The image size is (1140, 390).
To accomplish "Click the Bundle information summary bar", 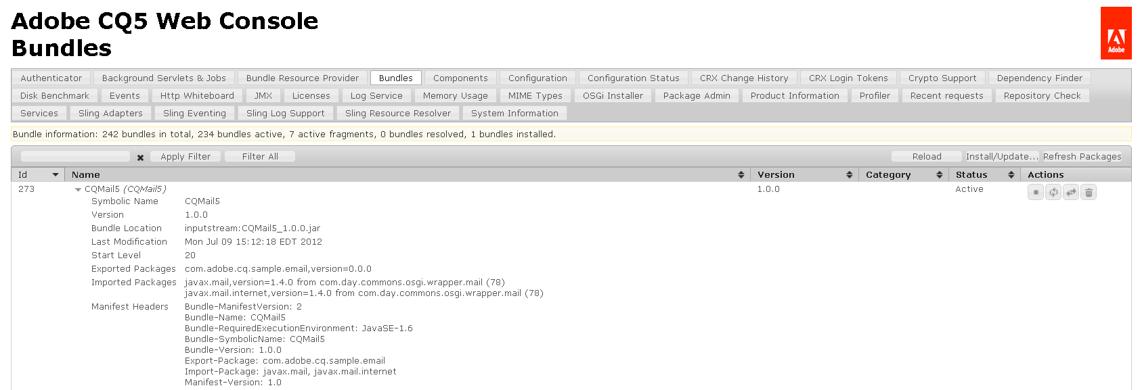I will (571, 135).
